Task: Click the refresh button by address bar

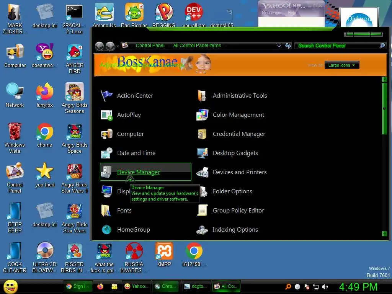Action: click(288, 46)
